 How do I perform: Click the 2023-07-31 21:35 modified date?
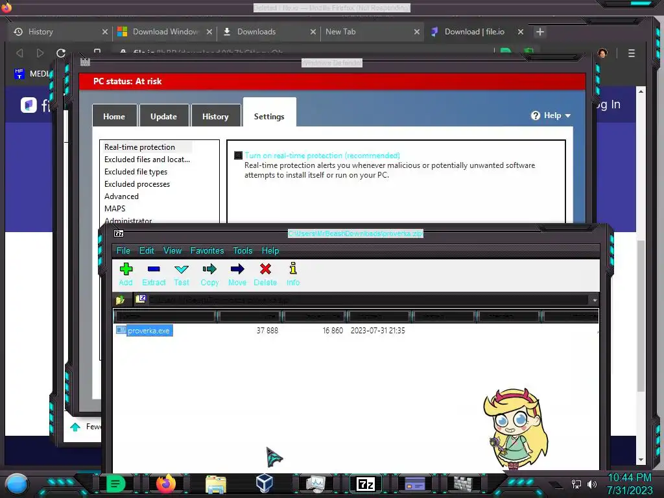click(x=378, y=330)
